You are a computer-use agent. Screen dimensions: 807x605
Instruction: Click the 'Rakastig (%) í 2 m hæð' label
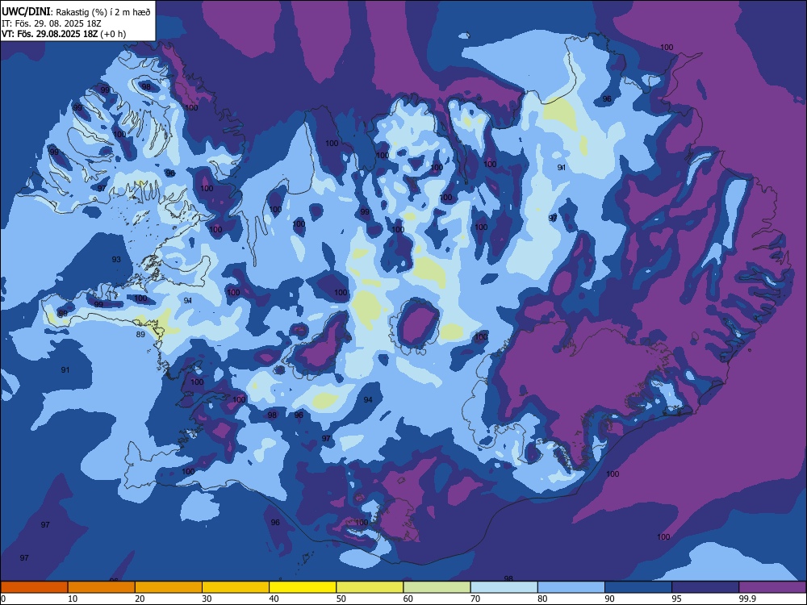(103, 12)
